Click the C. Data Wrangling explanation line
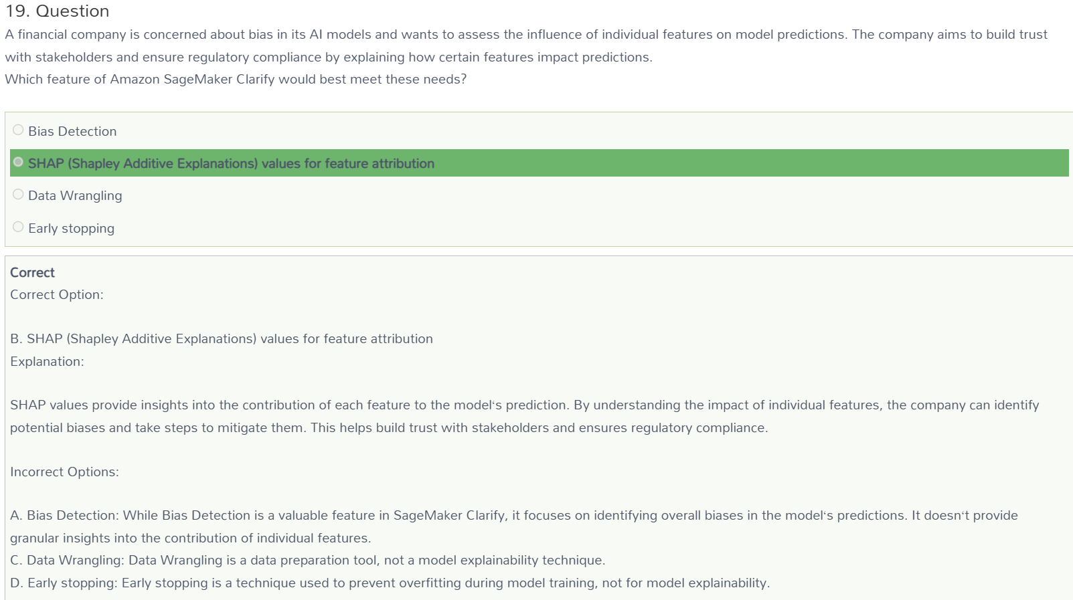Image resolution: width=1073 pixels, height=600 pixels. [307, 560]
